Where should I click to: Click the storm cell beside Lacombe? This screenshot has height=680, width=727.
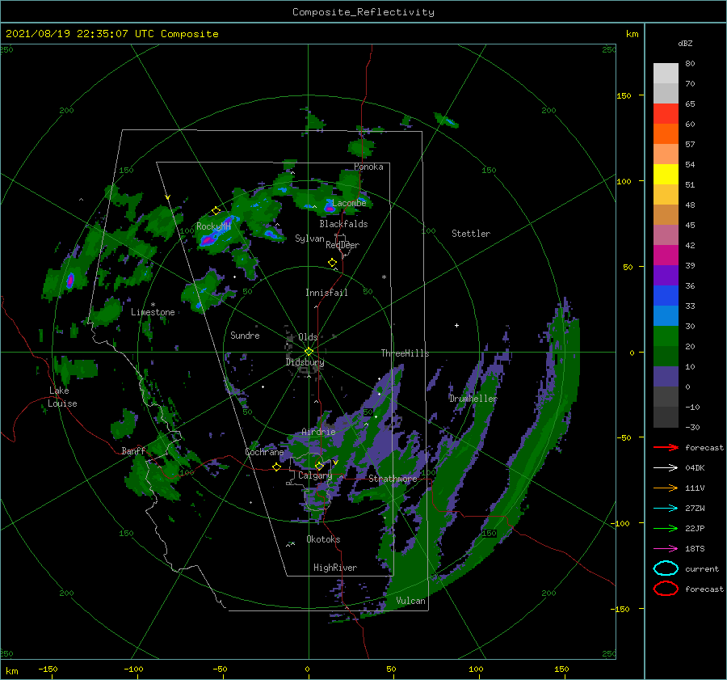(330, 209)
